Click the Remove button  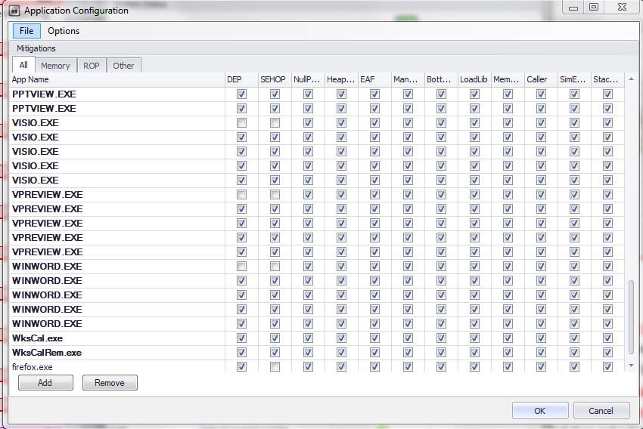point(110,383)
